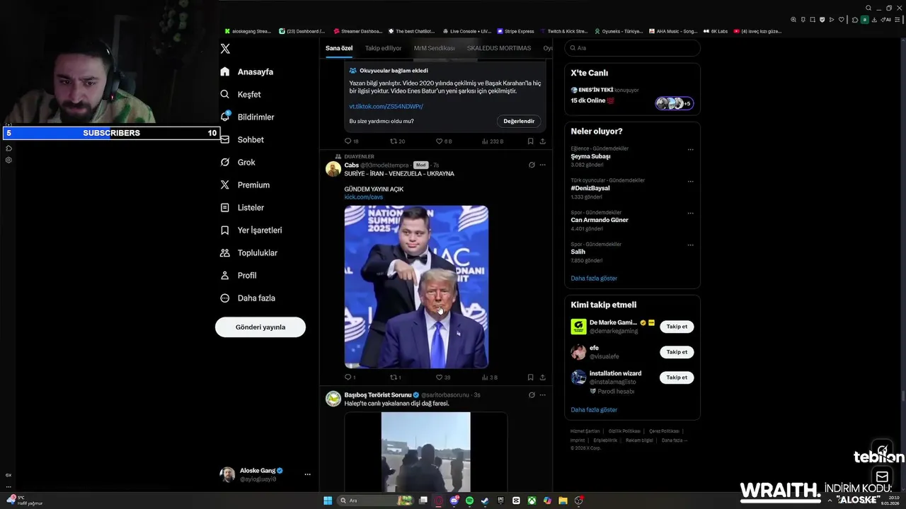This screenshot has width=906, height=509.
Task: Click Daha fazla göster under suggestions
Action: click(x=594, y=410)
